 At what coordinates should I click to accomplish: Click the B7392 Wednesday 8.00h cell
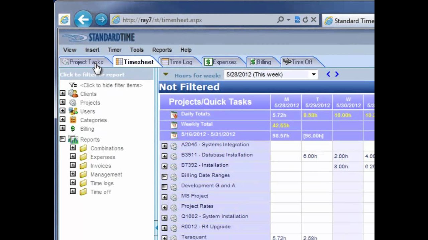click(348, 166)
